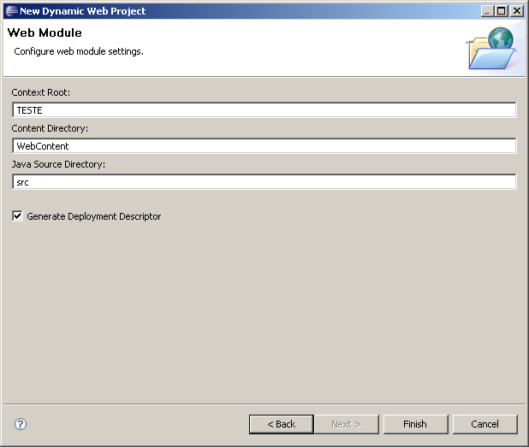Click the 'Java Source Directory:' label
Viewport: 529px width, 448px height.
(58, 164)
